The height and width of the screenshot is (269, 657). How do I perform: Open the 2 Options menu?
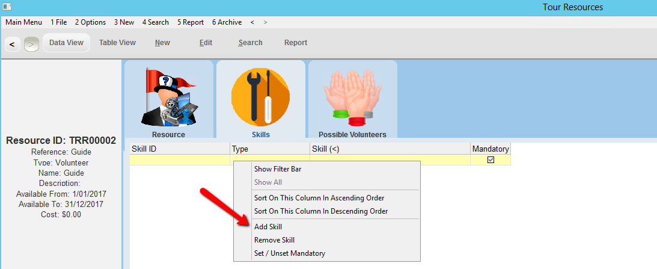[x=90, y=22]
